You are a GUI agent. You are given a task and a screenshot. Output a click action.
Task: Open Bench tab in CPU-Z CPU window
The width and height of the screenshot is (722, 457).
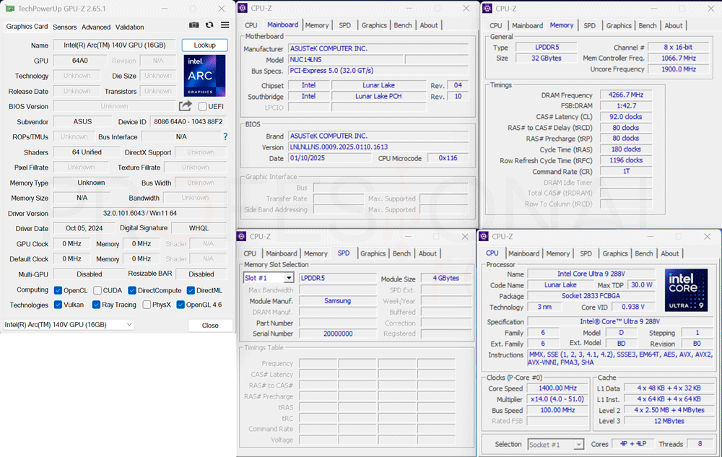(x=644, y=253)
